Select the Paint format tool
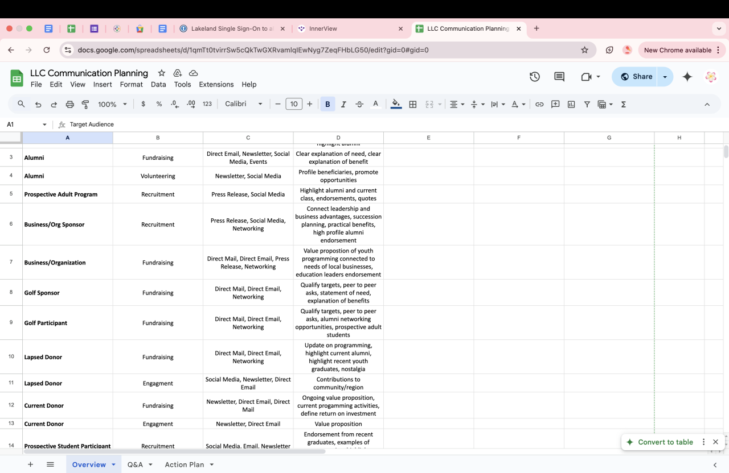 (85, 105)
